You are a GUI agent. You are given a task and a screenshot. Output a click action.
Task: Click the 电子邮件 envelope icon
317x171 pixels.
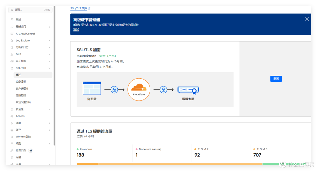(12, 61)
